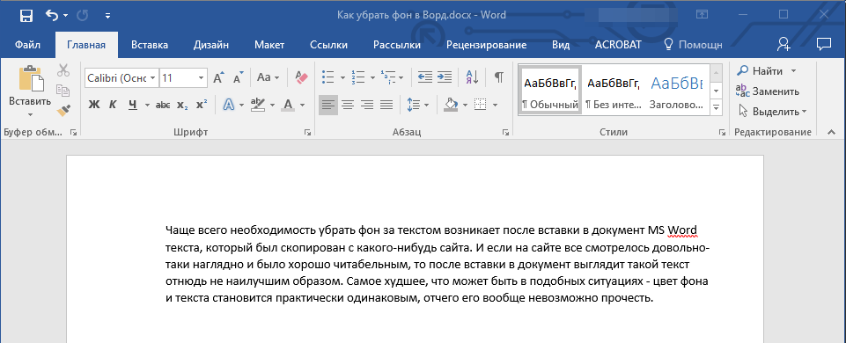Expand the Calibri font name dropdown
This screenshot has height=343, width=846.
(153, 77)
